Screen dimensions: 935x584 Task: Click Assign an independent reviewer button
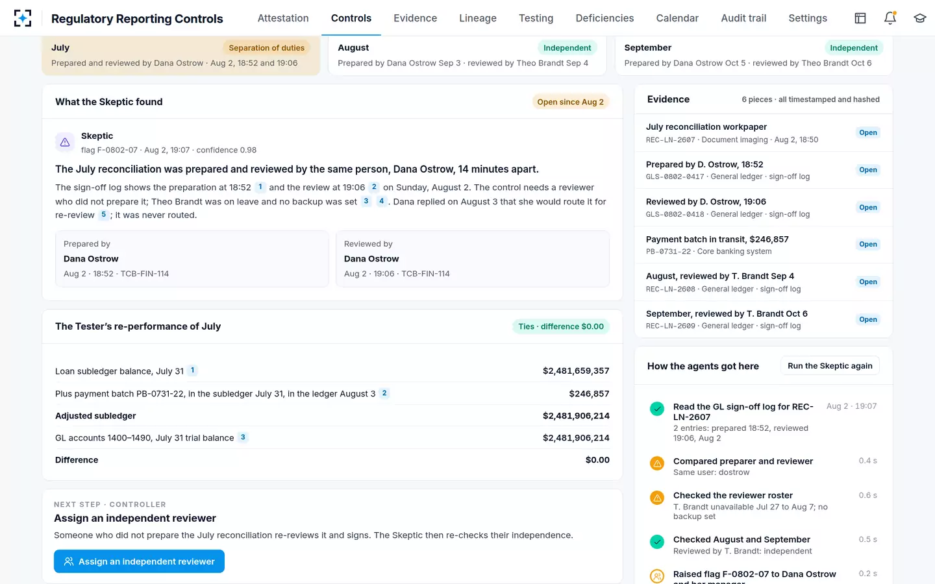pyautogui.click(x=139, y=561)
